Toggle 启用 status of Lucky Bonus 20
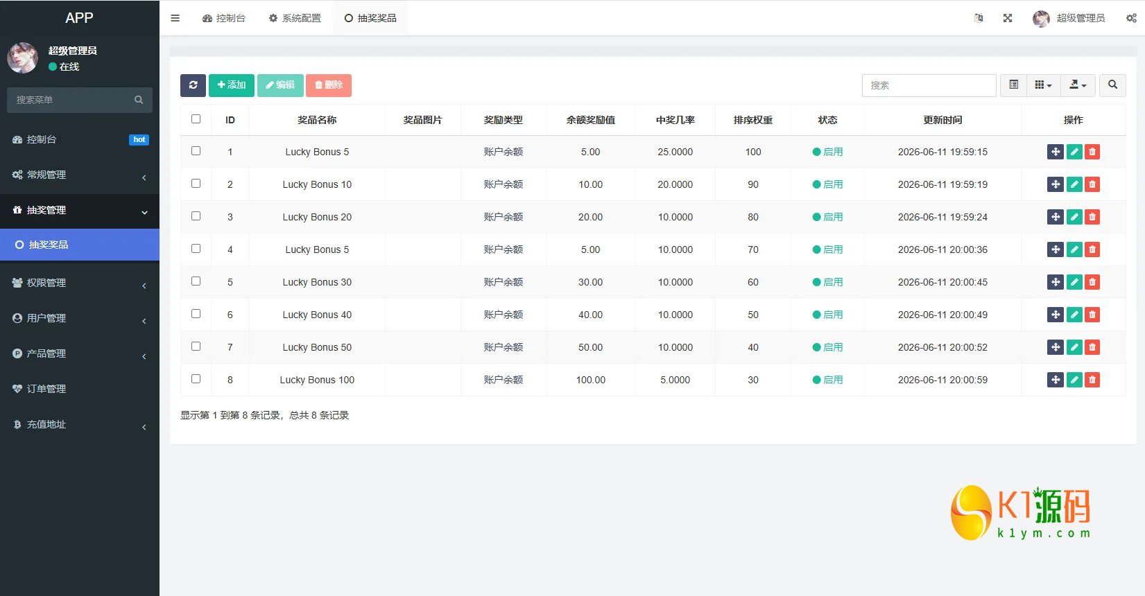Screen dimensions: 1145x596 [827, 217]
